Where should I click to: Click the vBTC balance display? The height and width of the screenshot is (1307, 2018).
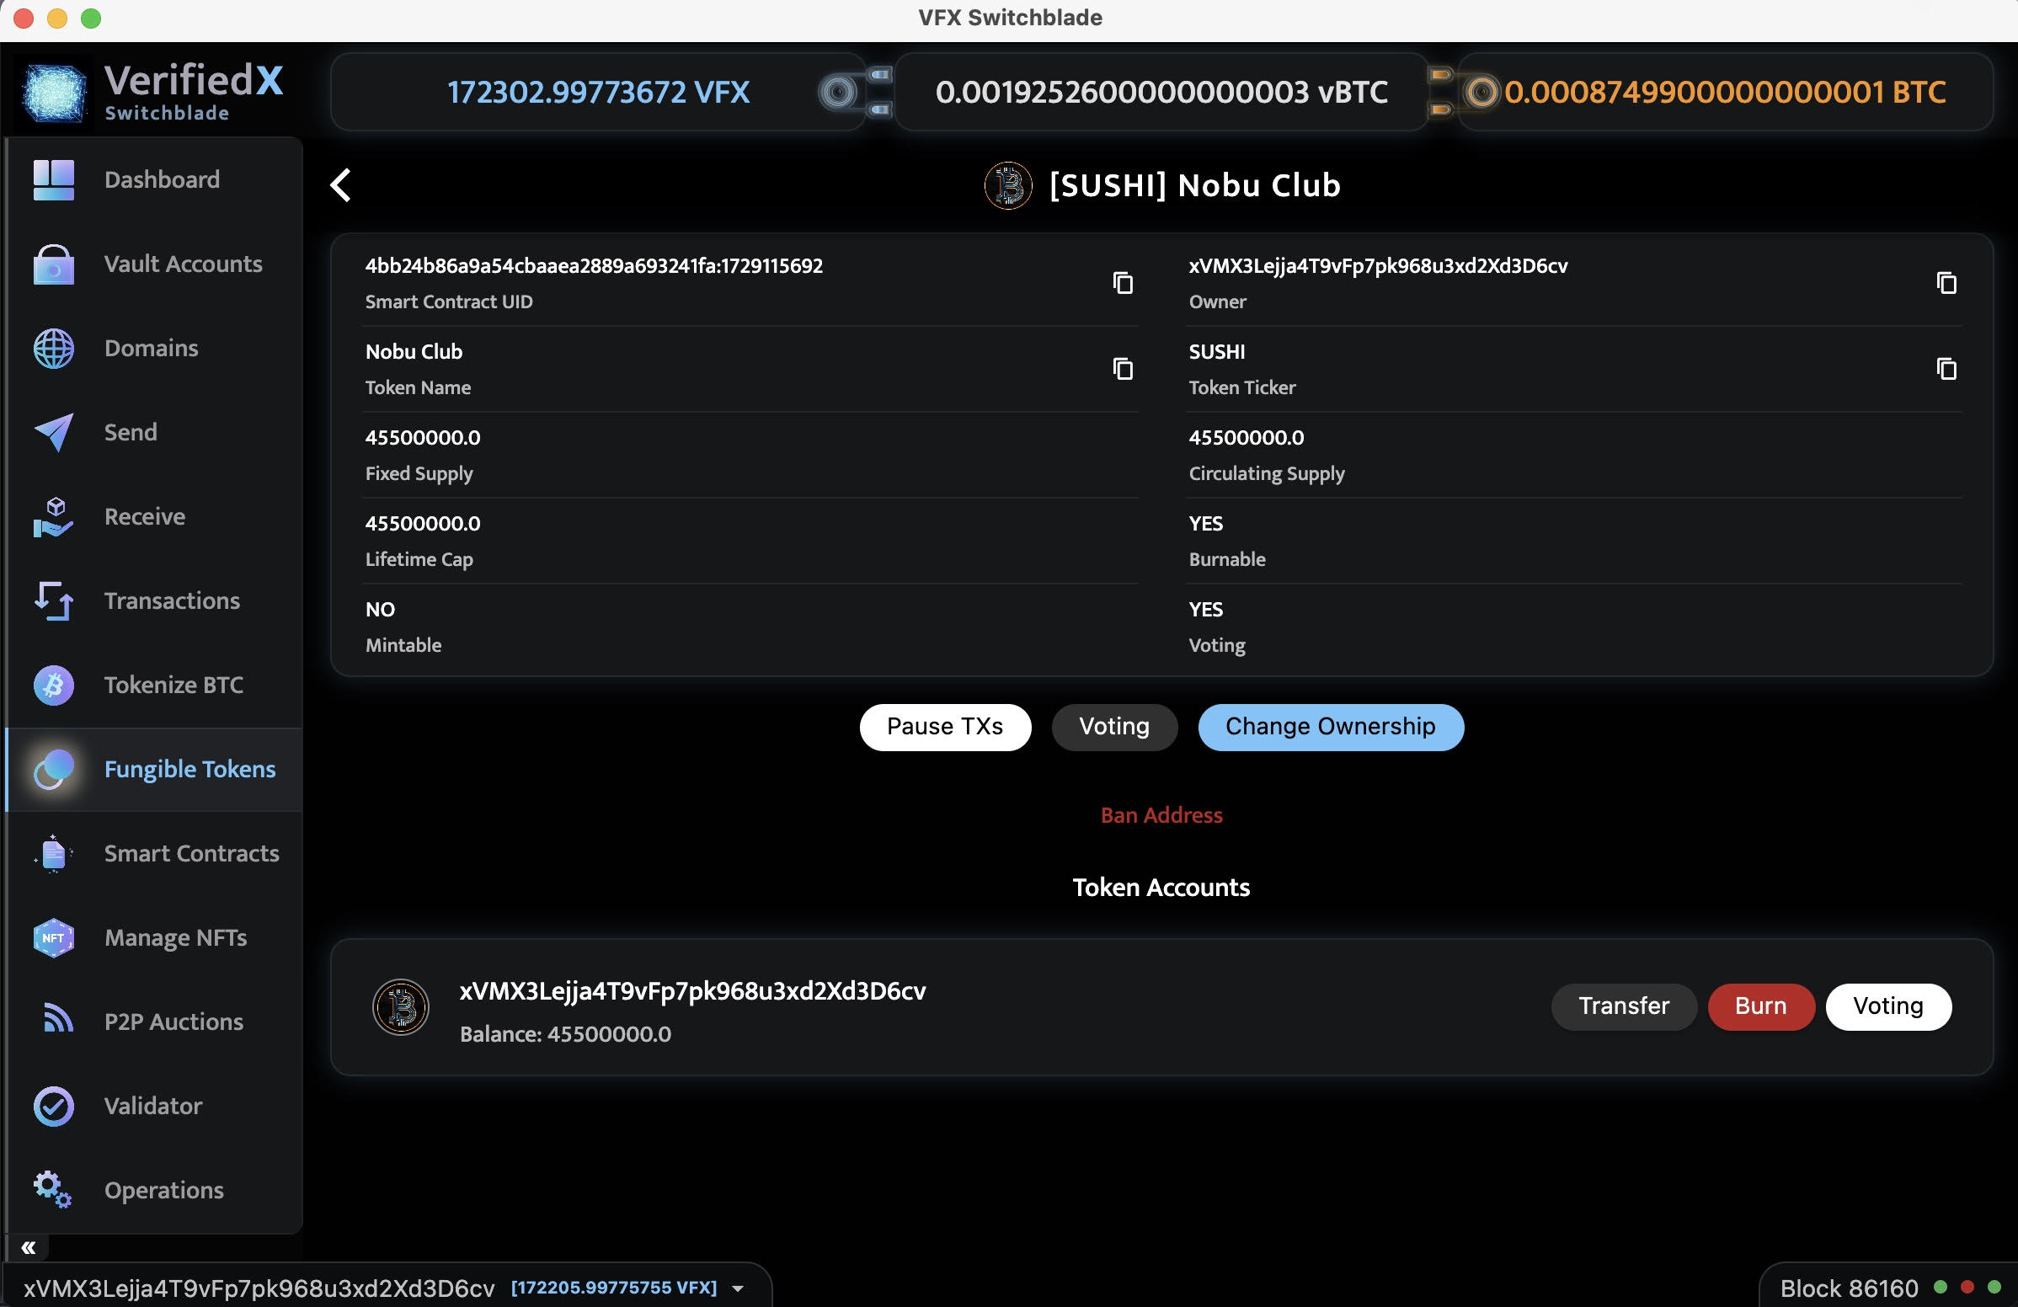(1161, 93)
